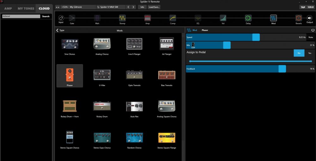Click the Assign to Pedal range bar
Viewport: 316px width, 161px height.
[x=250, y=61]
